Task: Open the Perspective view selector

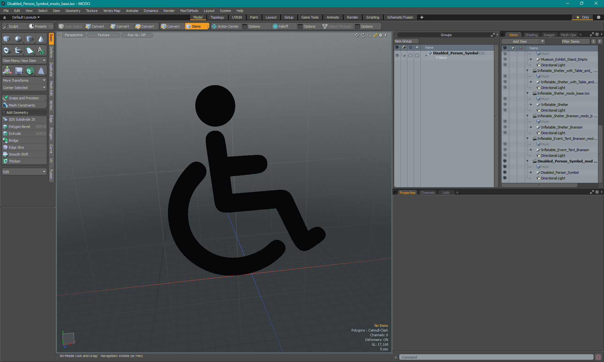Action: coord(74,35)
